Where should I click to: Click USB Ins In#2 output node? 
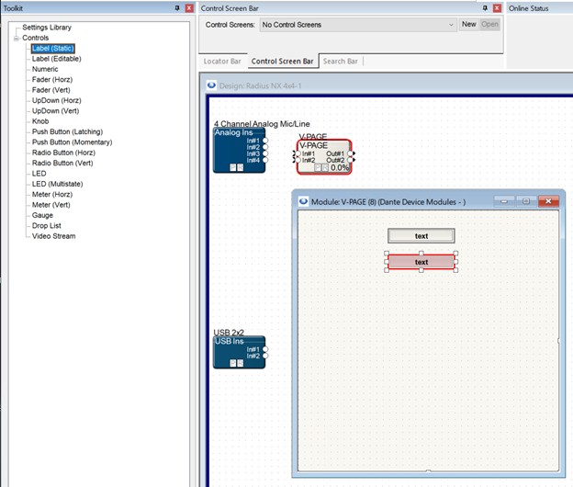point(265,356)
